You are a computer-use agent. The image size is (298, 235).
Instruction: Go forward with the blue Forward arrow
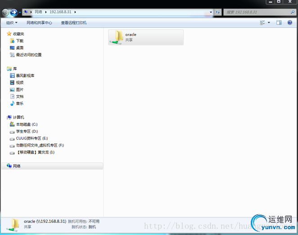point(14,12)
